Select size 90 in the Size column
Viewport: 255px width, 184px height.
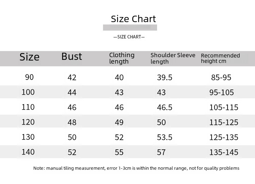coord(30,77)
